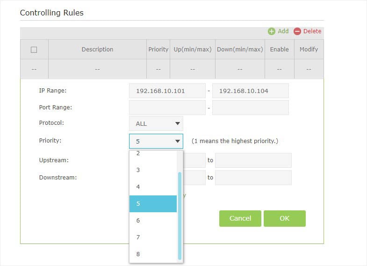Image resolution: width=367 pixels, height=266 pixels.
Task: Click the Cancel button
Action: point(240,218)
